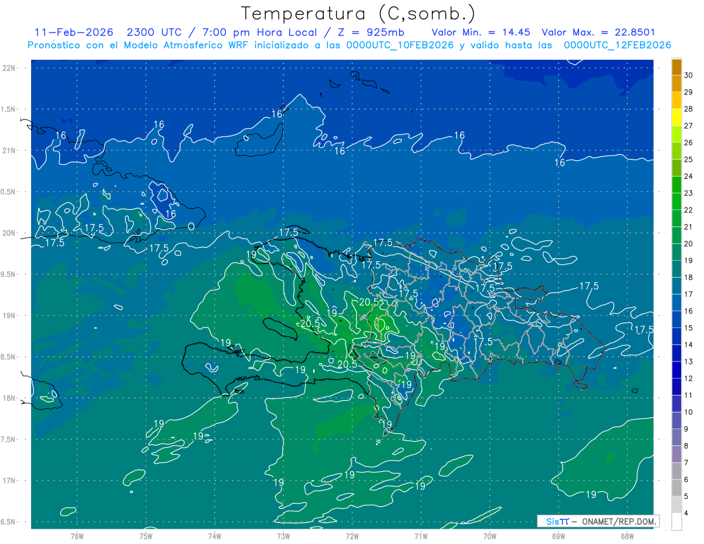Viewport: 704px width, 544px height.
Task: Click the teal swatch between 18 and 19
Action: (676, 269)
